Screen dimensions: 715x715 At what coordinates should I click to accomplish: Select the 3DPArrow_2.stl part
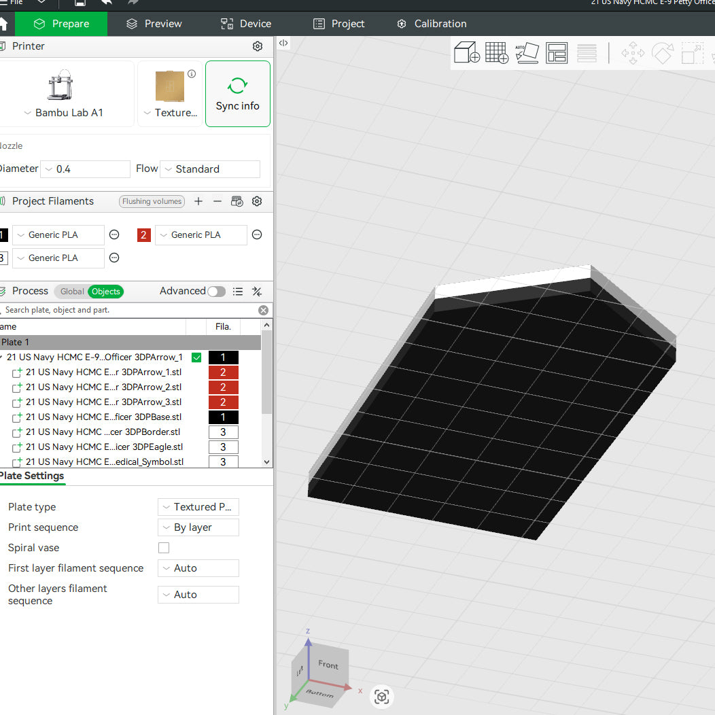click(103, 387)
